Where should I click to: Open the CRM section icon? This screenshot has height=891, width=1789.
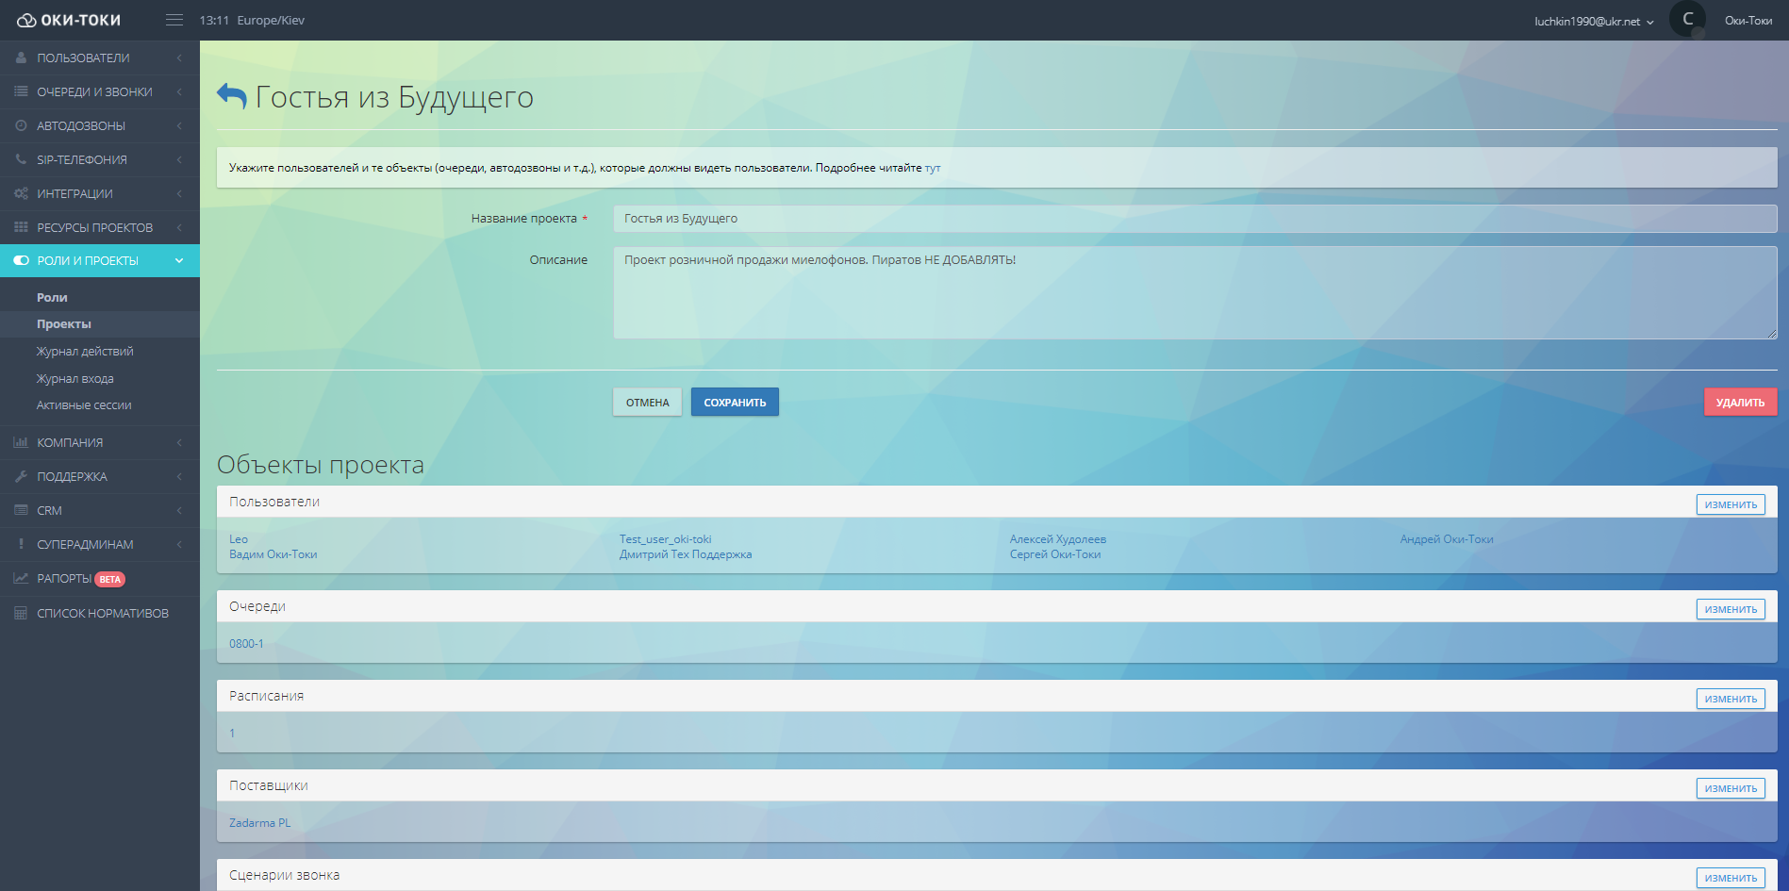pyautogui.click(x=20, y=510)
